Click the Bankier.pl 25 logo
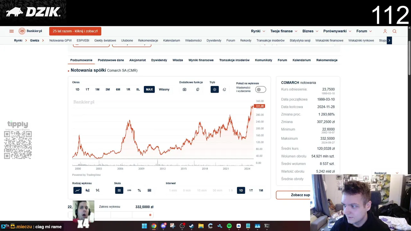Viewport: 411px width, 231px height. point(30,31)
